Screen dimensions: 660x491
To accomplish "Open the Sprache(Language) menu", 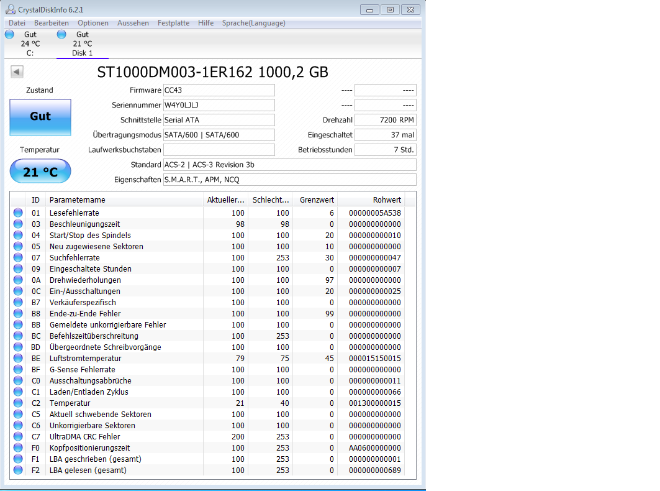I will [x=254, y=23].
